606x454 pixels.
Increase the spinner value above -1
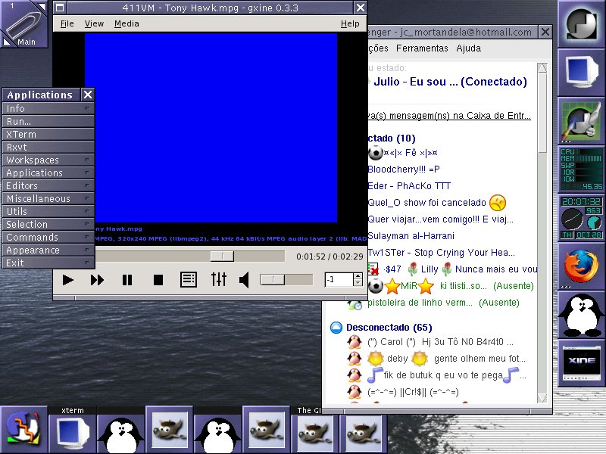pyautogui.click(x=358, y=276)
